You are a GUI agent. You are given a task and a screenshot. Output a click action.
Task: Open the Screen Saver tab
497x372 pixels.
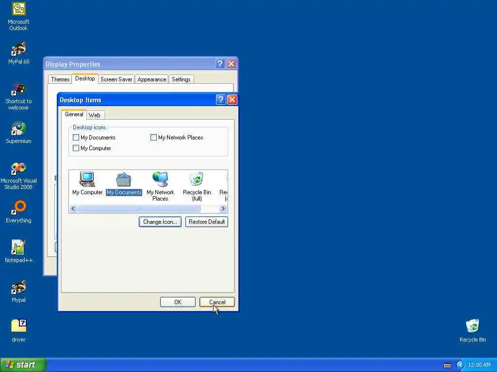[x=116, y=79]
